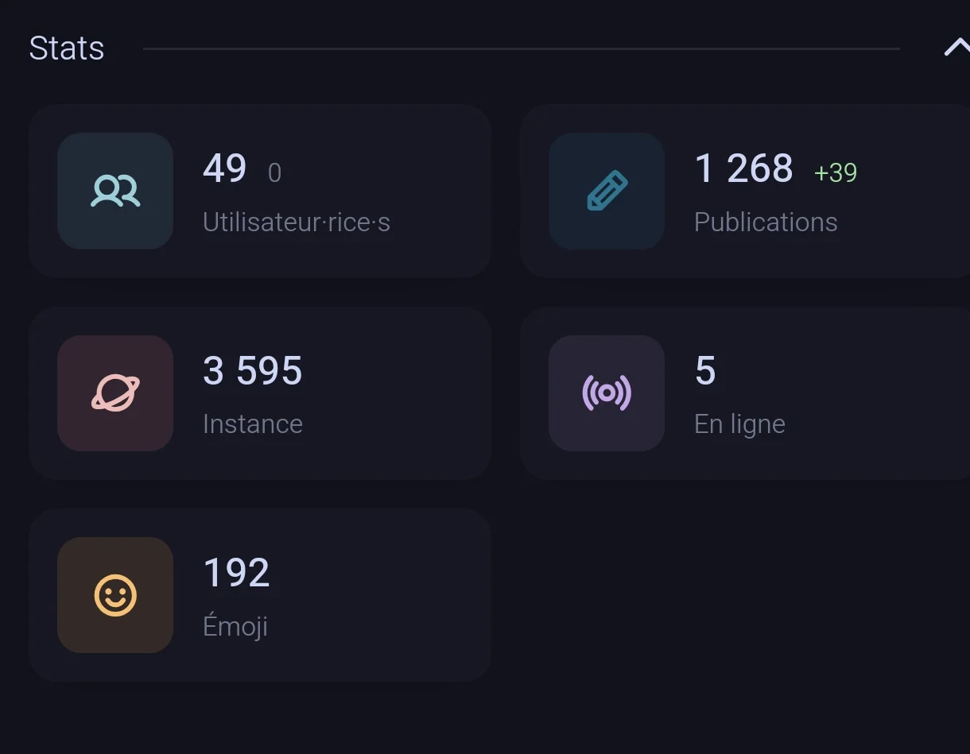Click the 0 user change indicator
The image size is (970, 754).
274,172
